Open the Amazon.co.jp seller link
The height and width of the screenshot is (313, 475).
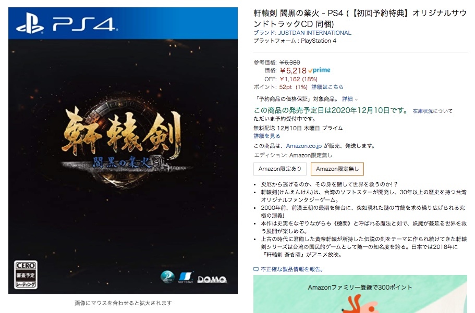click(x=304, y=146)
